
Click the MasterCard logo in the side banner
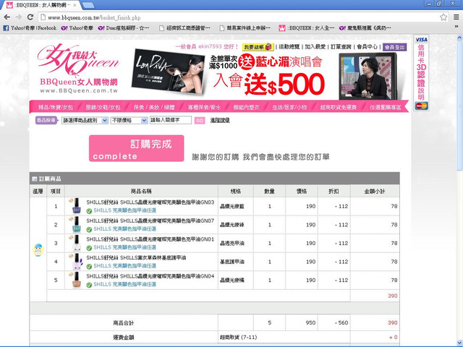[x=421, y=106]
